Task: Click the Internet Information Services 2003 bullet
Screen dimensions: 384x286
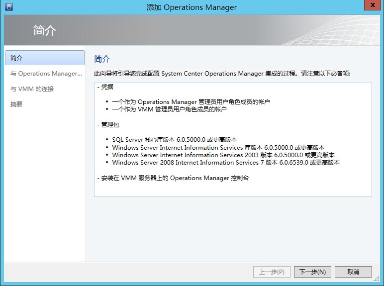Action: [223, 155]
